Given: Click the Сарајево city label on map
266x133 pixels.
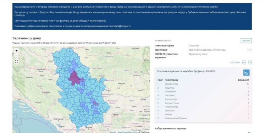Looking at the screenshot, I should click(46, 92).
